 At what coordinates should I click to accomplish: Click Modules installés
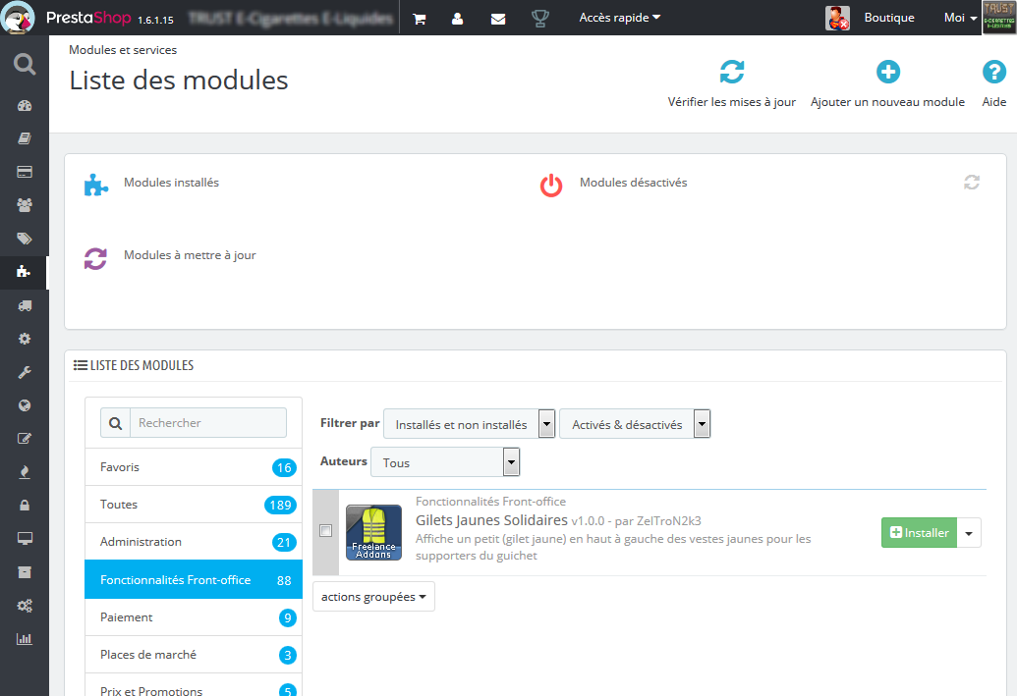point(171,183)
